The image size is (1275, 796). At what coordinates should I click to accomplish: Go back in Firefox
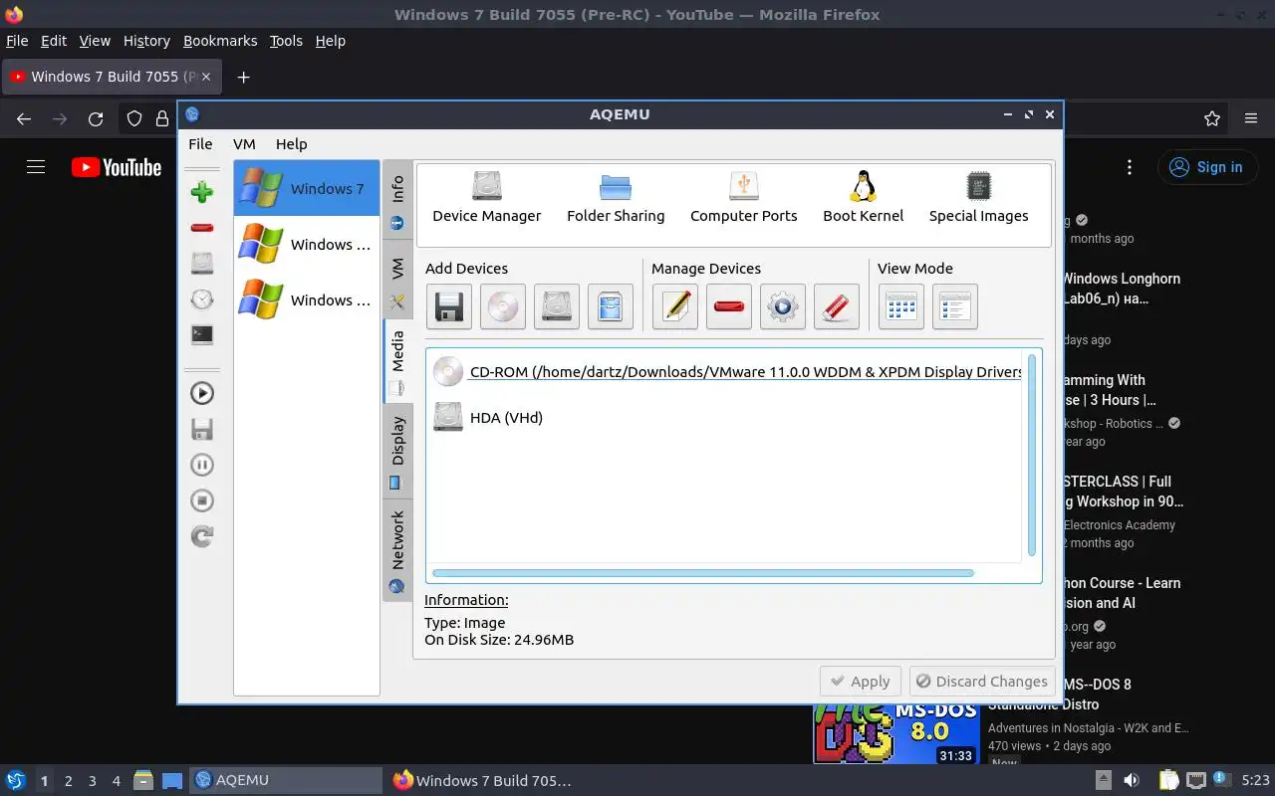[x=24, y=119]
